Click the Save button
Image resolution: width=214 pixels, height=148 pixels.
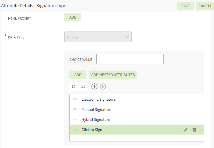click(x=185, y=6)
